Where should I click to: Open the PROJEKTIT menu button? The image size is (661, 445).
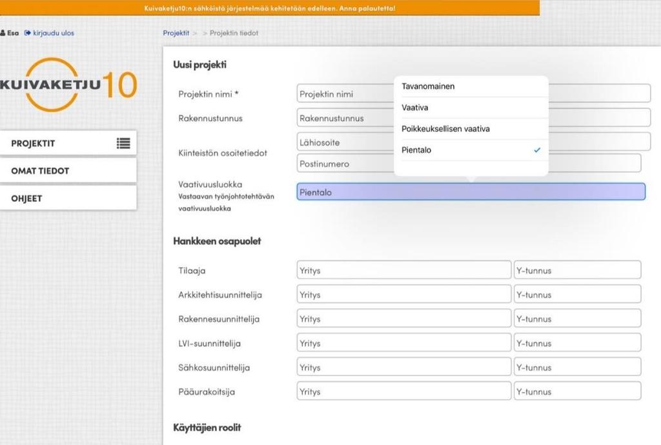click(68, 143)
